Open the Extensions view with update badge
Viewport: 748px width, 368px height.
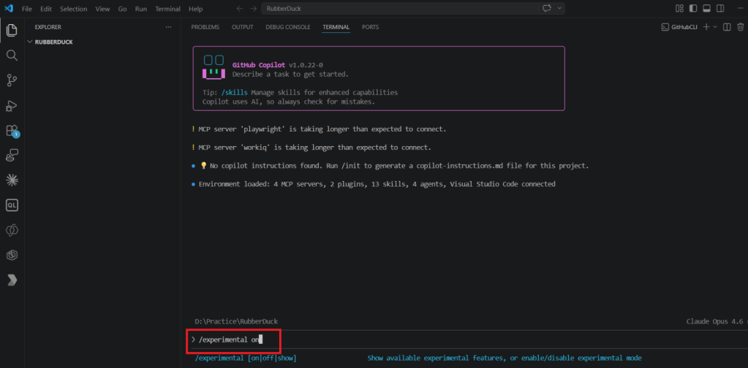click(12, 131)
